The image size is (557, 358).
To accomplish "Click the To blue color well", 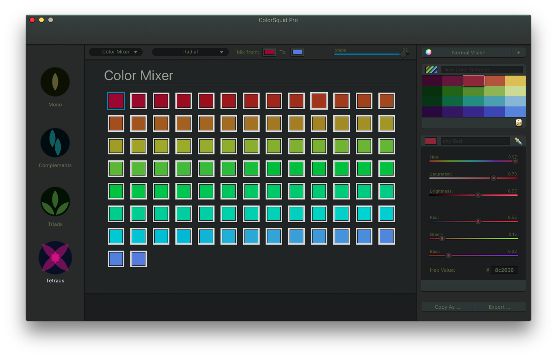I will pos(297,53).
